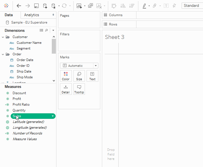Click the Duplicate sheet toolbar icon
The height and width of the screenshot is (167, 203).
coord(91,6)
